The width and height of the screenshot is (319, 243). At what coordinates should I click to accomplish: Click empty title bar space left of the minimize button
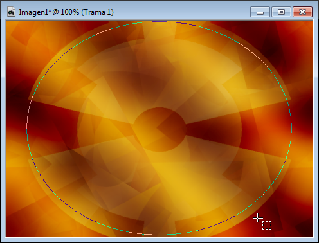click(182, 12)
